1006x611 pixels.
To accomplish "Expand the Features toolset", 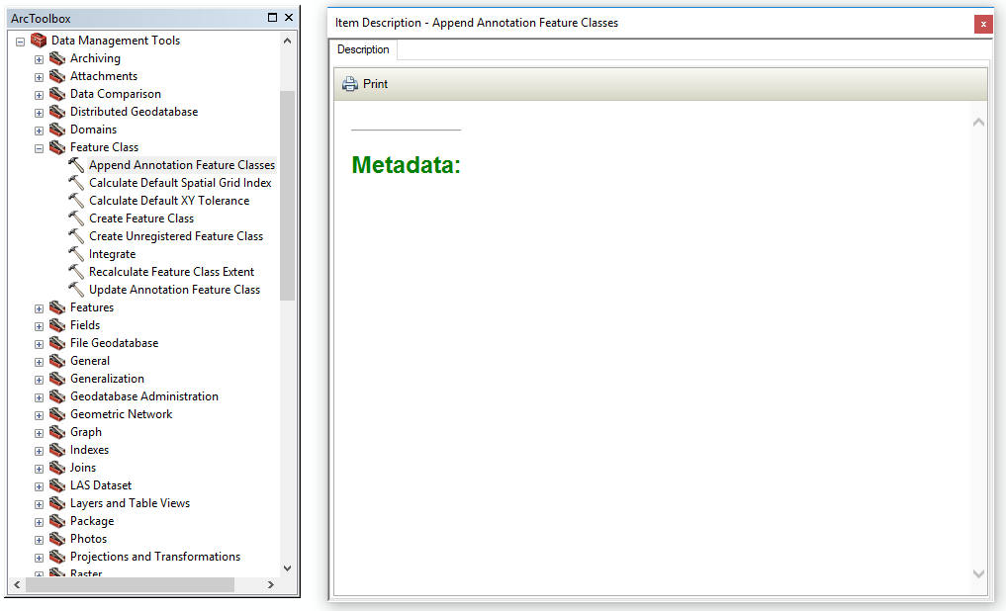I will 40,309.
